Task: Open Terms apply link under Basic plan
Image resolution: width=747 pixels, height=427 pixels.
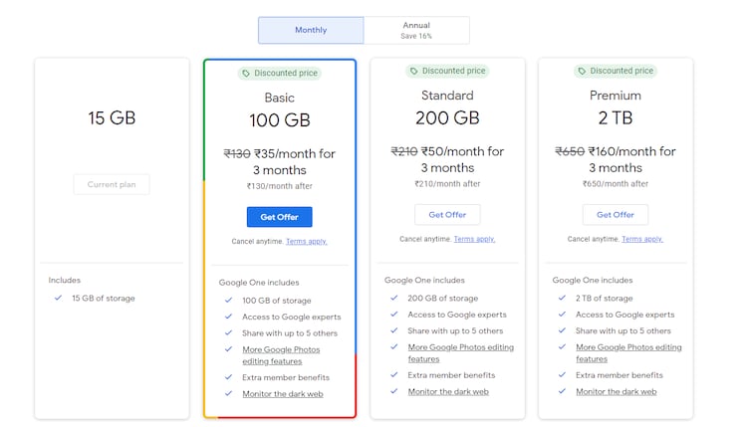Action: 307,242
